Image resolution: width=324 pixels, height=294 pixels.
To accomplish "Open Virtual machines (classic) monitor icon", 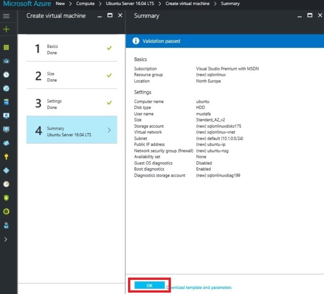I will coord(6,116).
